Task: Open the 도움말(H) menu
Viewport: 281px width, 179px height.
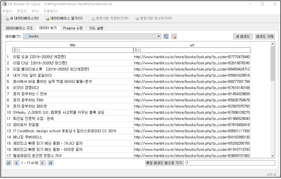Action: 51,11
